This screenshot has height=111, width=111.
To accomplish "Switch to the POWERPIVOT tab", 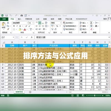I will pyautogui.click(x=82, y=19).
